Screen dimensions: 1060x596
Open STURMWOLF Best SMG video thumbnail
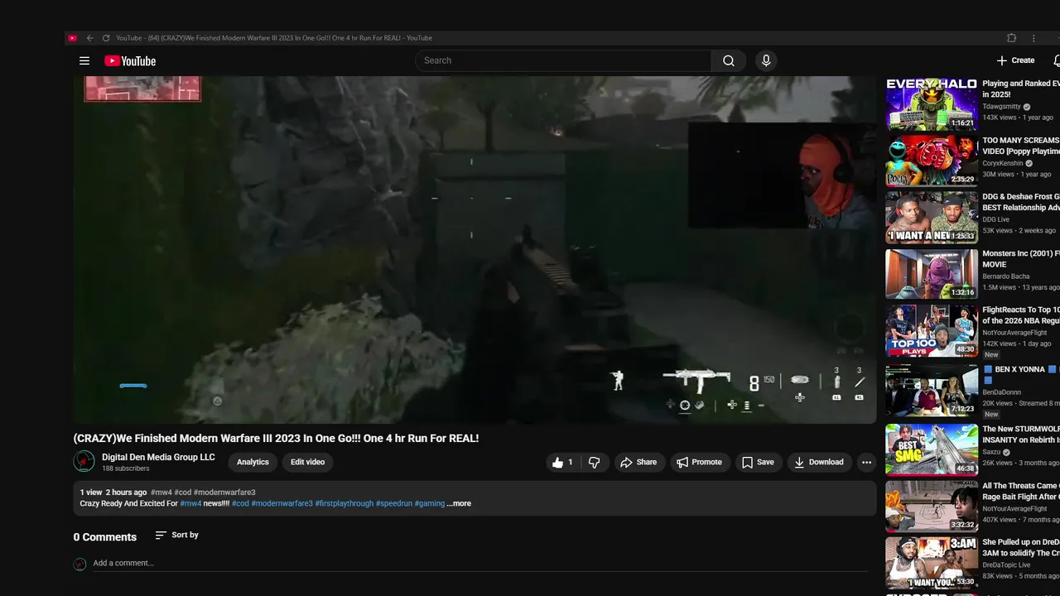pos(932,449)
